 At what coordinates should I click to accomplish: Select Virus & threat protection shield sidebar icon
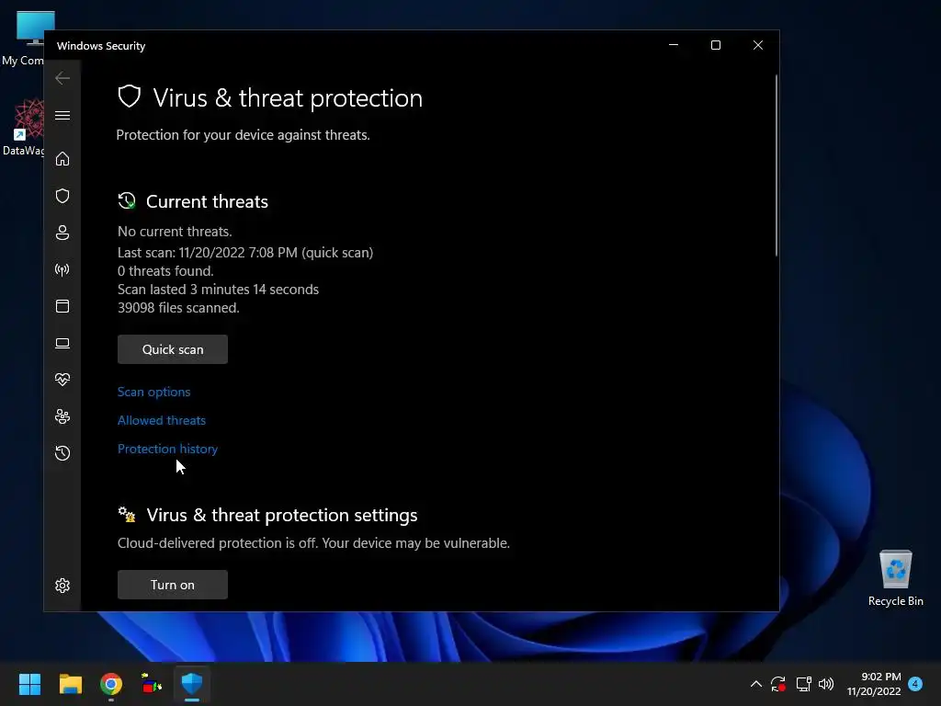(62, 196)
